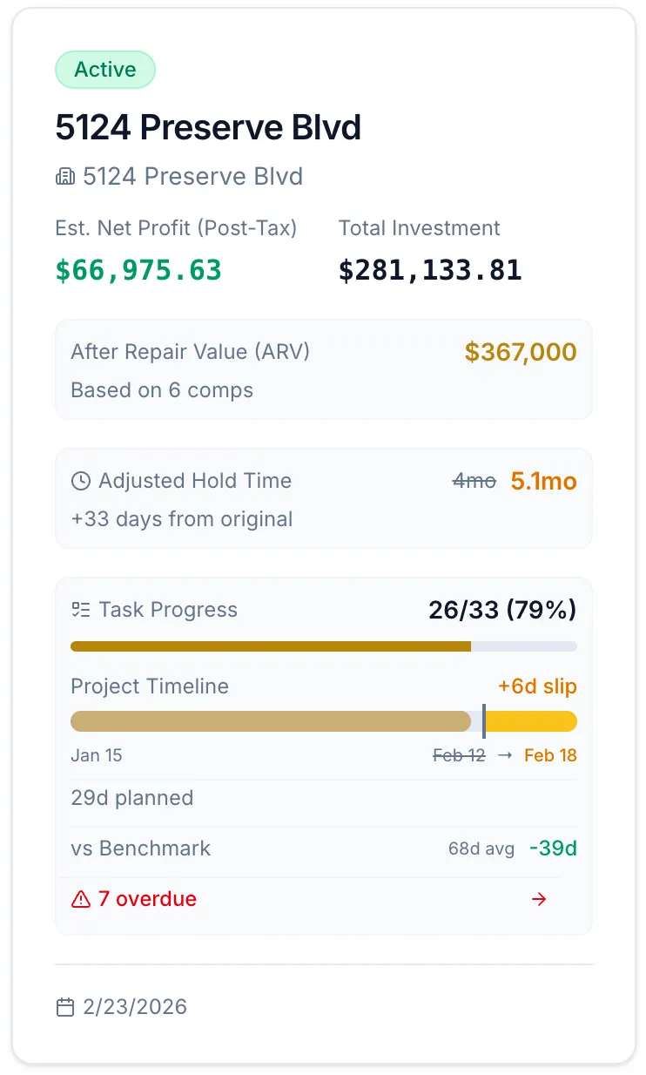Click the 5.1mo adjusted hold value
The height and width of the screenshot is (1075, 646).
click(543, 481)
